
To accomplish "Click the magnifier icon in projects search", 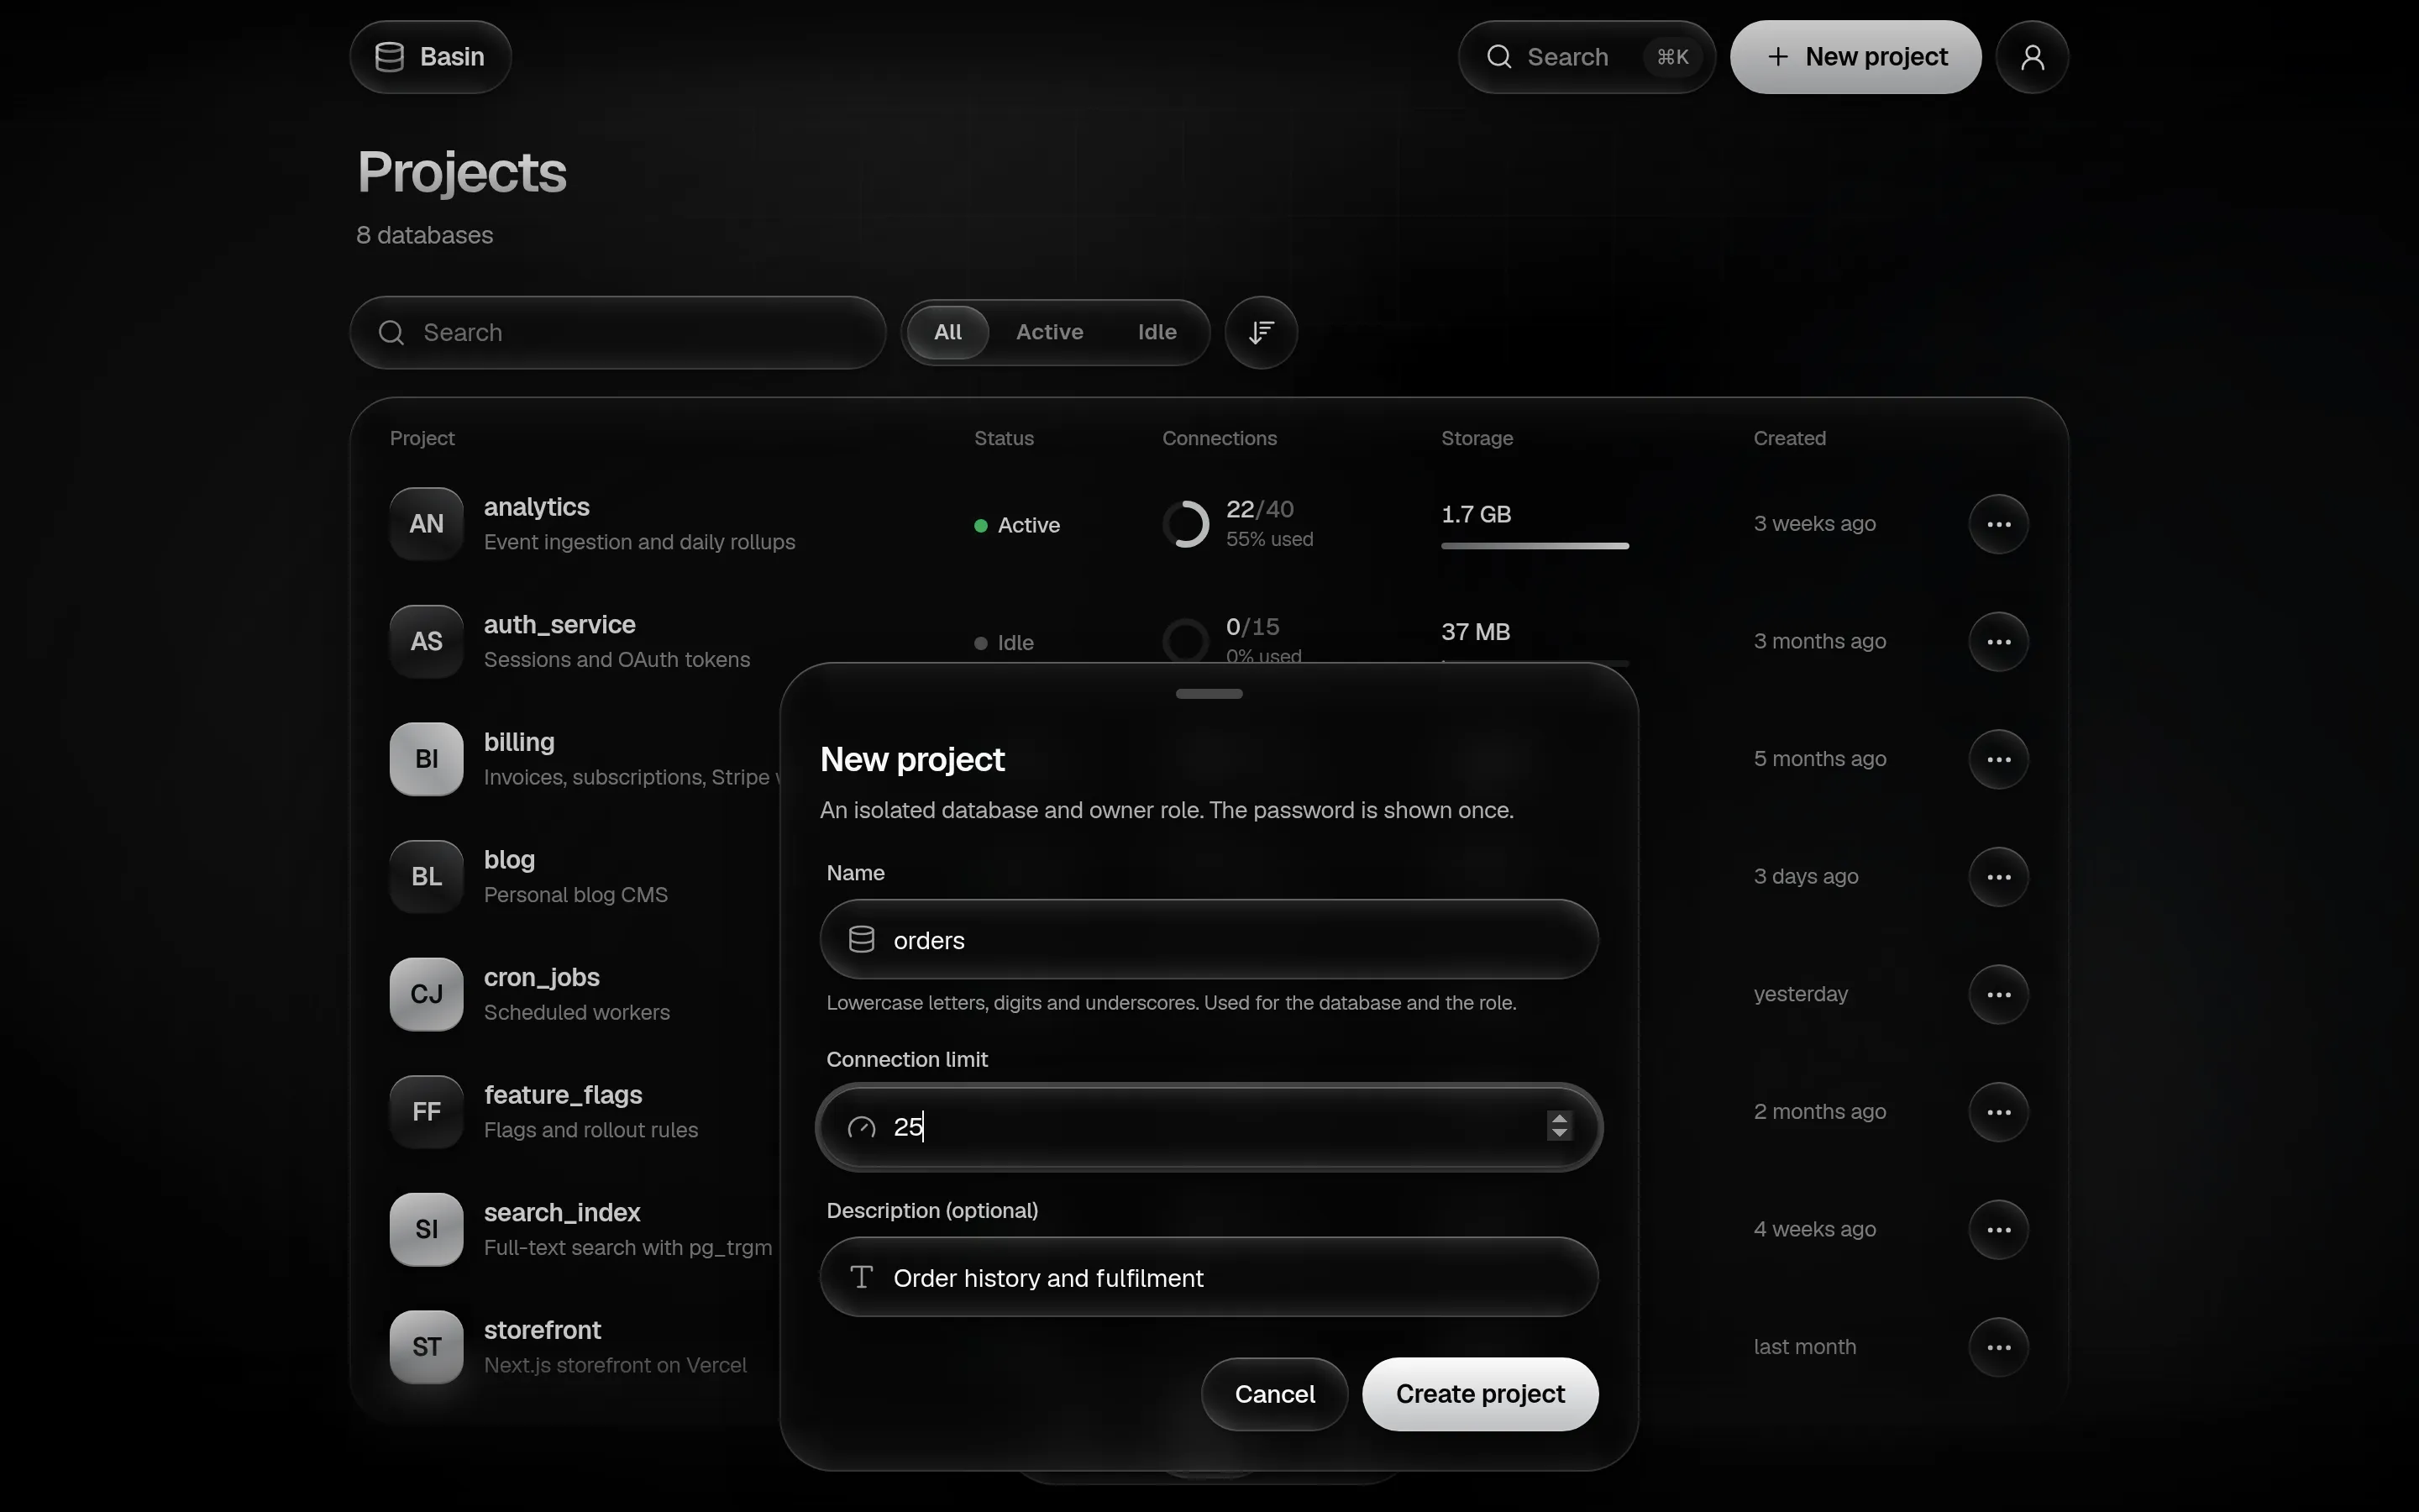I will 392,332.
